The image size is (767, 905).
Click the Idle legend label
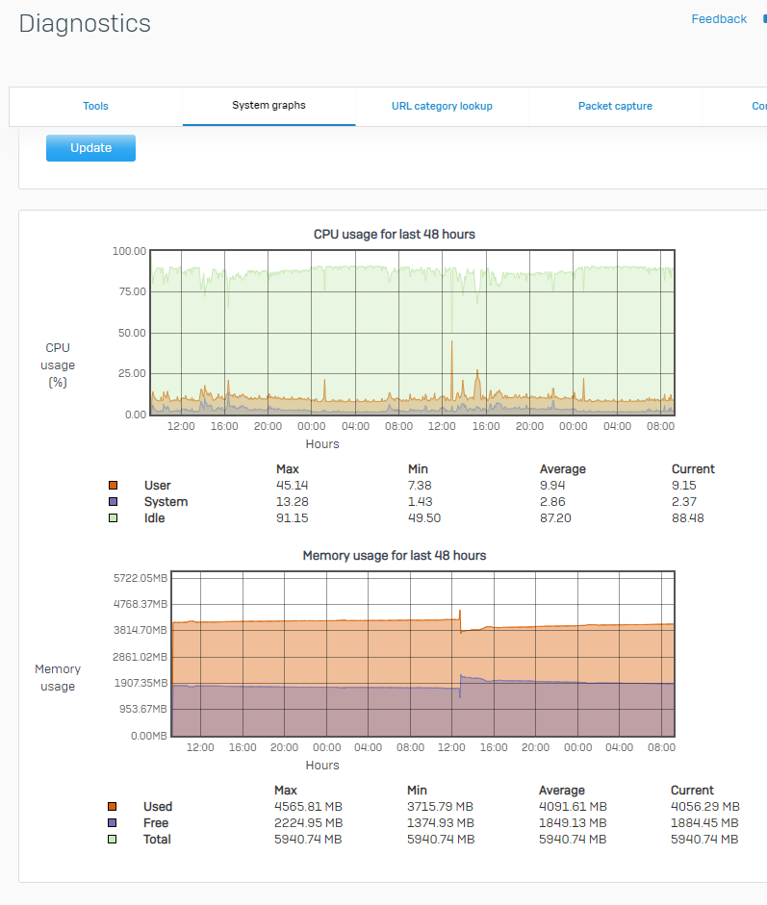154,517
